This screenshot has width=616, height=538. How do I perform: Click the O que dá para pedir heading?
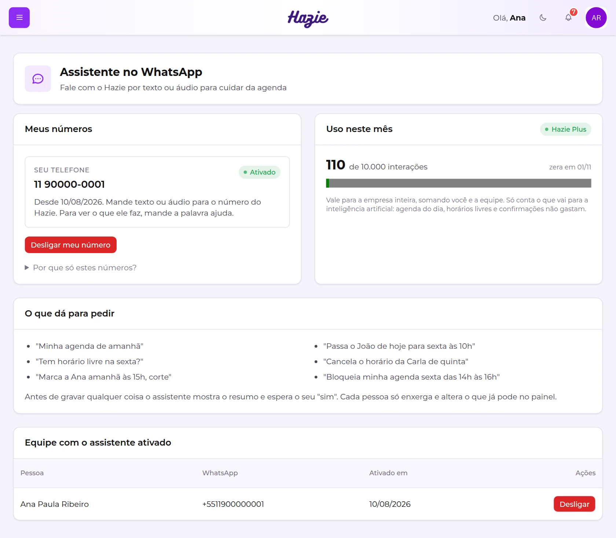click(70, 314)
